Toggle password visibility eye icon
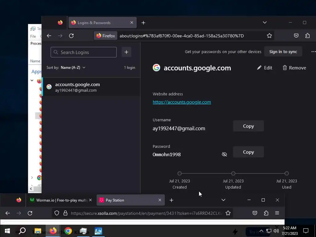316x237 pixels. click(224, 154)
